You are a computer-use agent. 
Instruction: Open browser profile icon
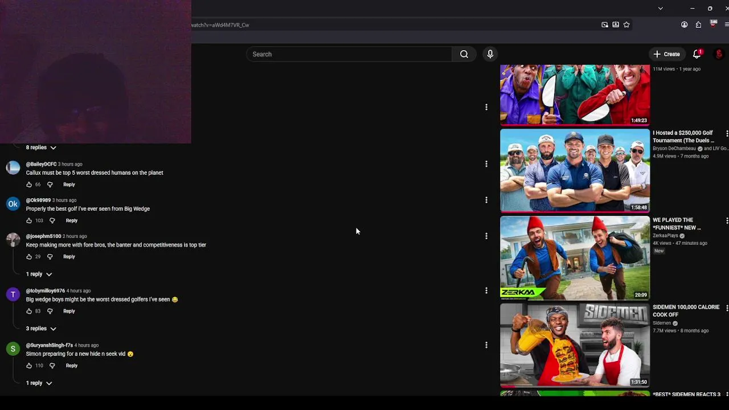[x=684, y=24]
